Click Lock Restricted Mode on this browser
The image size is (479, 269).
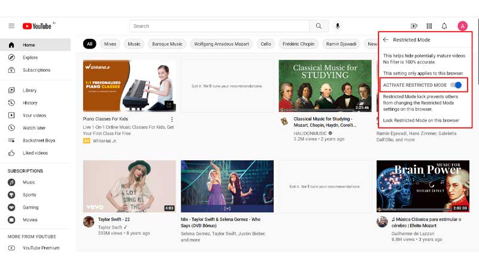pos(421,121)
